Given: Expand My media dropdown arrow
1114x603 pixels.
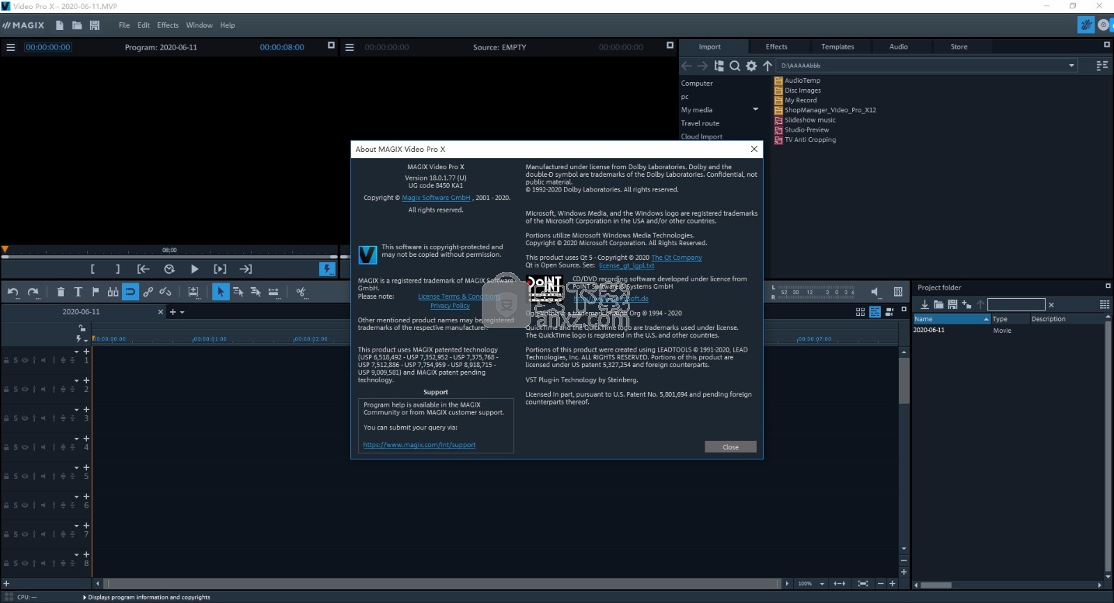Looking at the screenshot, I should point(755,109).
